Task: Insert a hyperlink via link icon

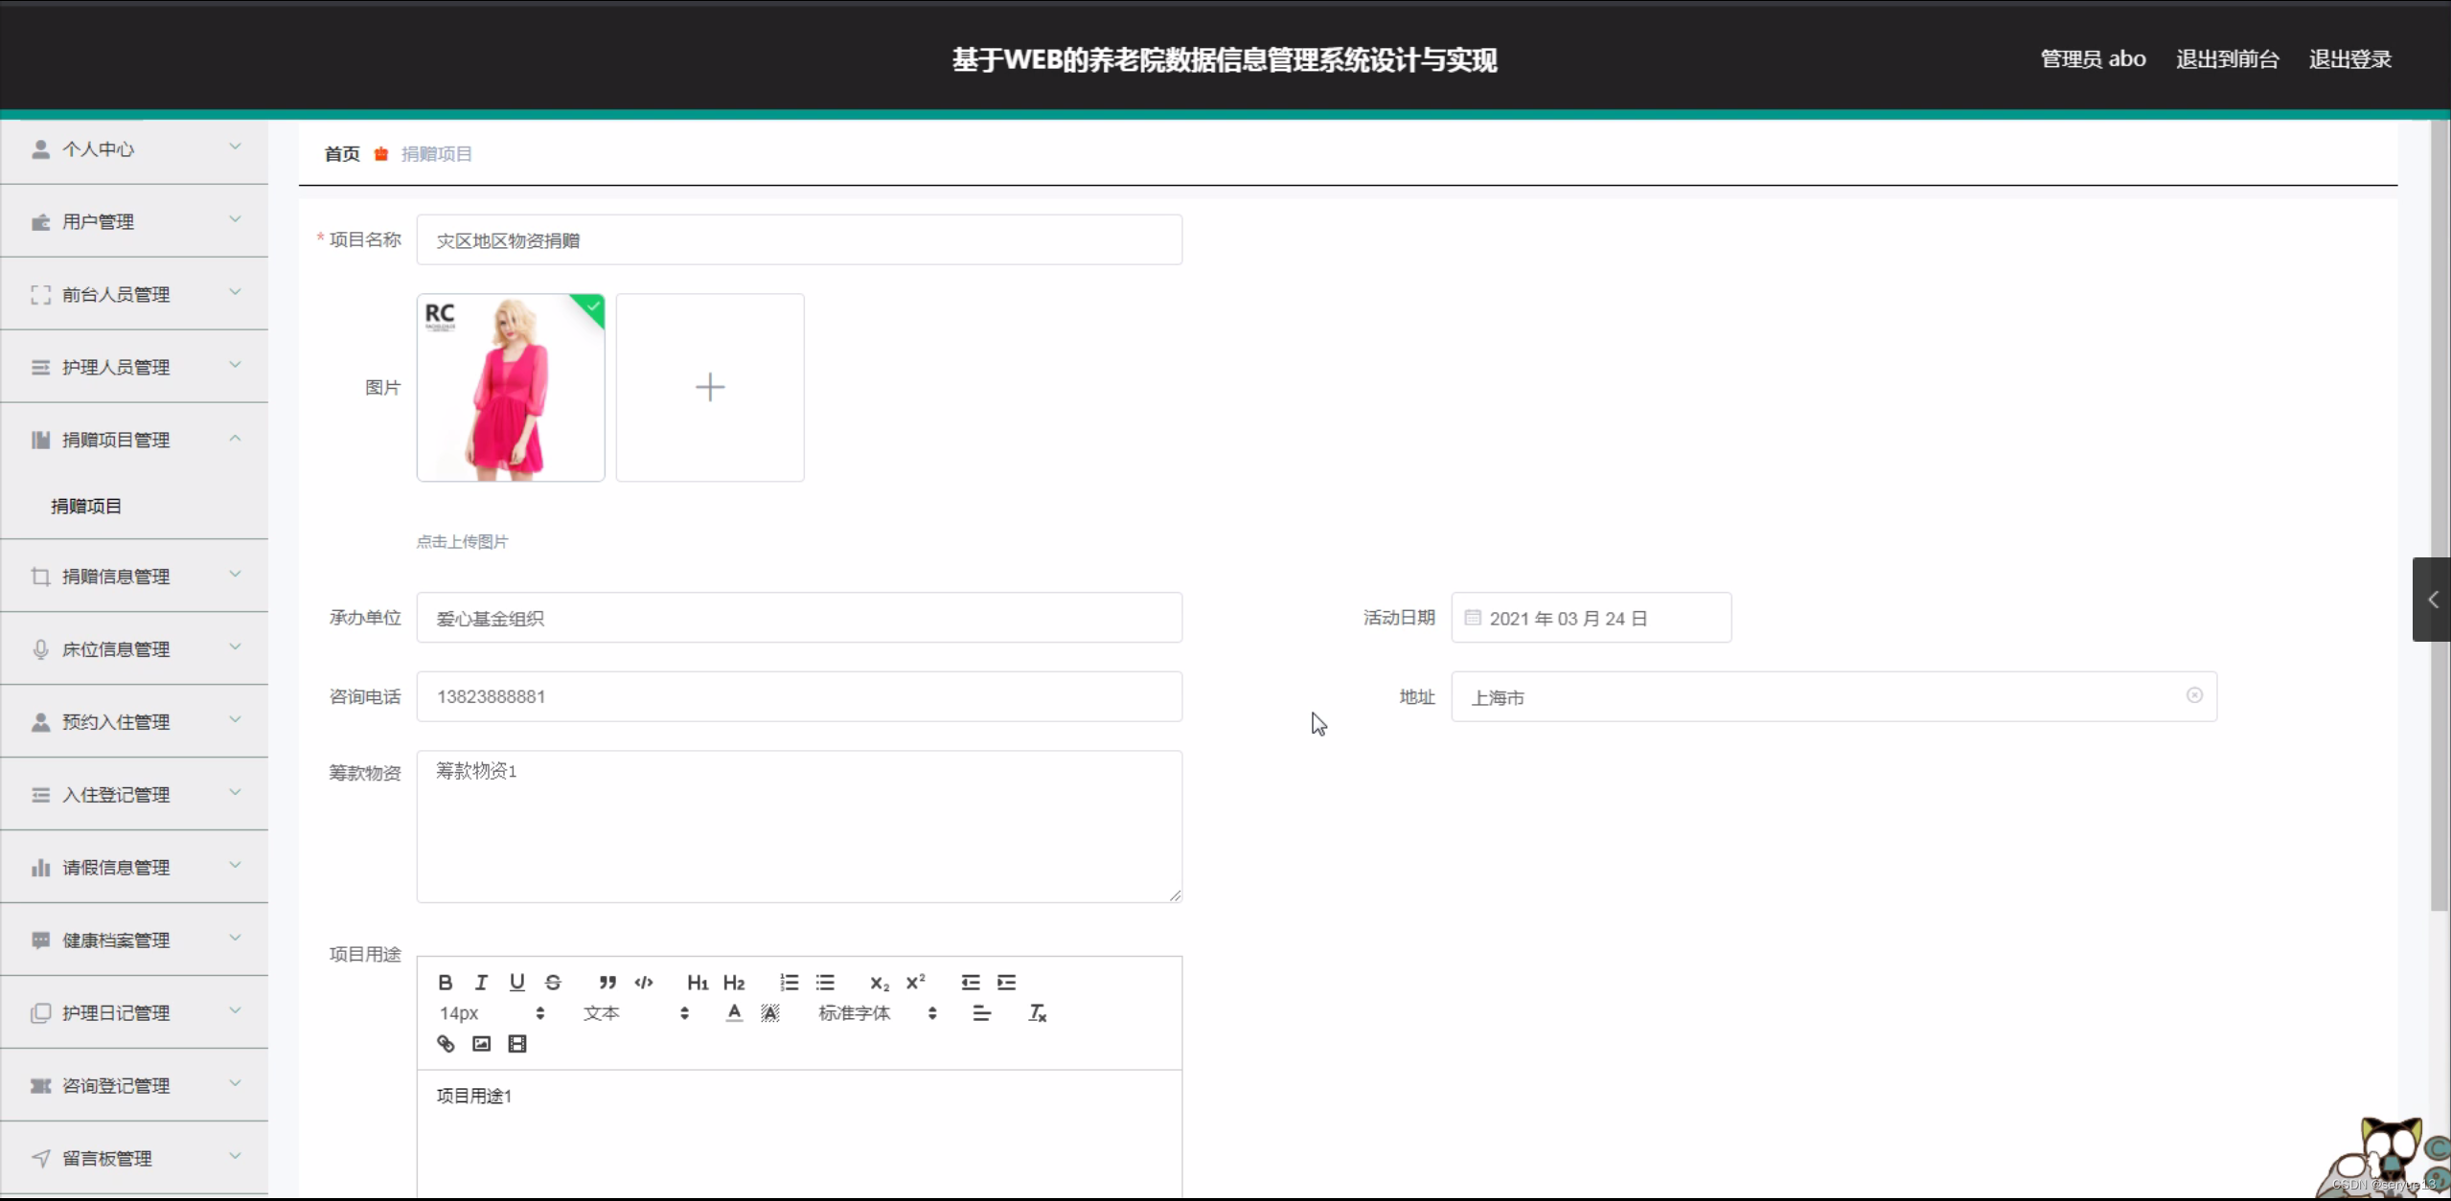Action: click(x=446, y=1044)
